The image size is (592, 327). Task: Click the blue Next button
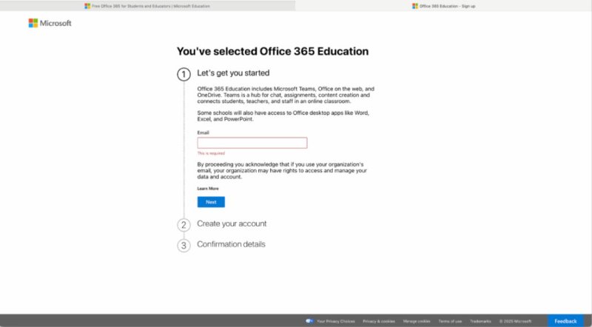point(211,202)
